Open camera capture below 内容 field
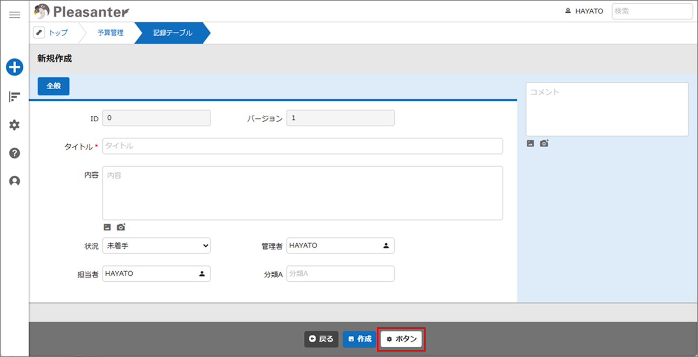698x357 pixels. (121, 227)
